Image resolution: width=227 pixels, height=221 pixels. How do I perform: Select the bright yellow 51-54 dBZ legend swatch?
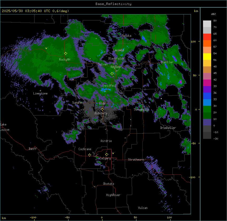207,57
